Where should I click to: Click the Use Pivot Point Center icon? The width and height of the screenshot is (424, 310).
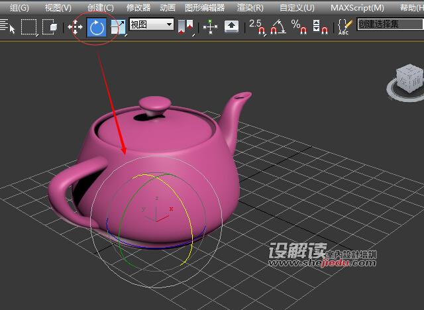tap(186, 27)
